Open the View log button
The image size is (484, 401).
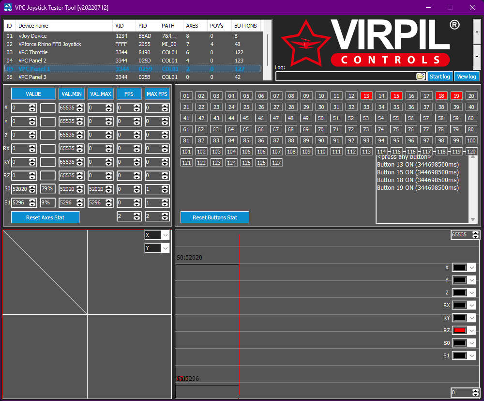(467, 77)
